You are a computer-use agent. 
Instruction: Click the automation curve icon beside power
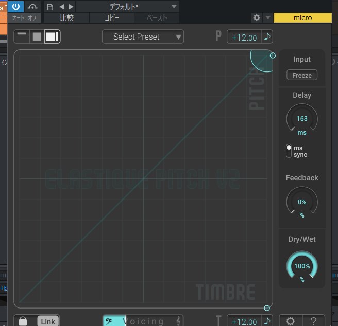(x=32, y=7)
